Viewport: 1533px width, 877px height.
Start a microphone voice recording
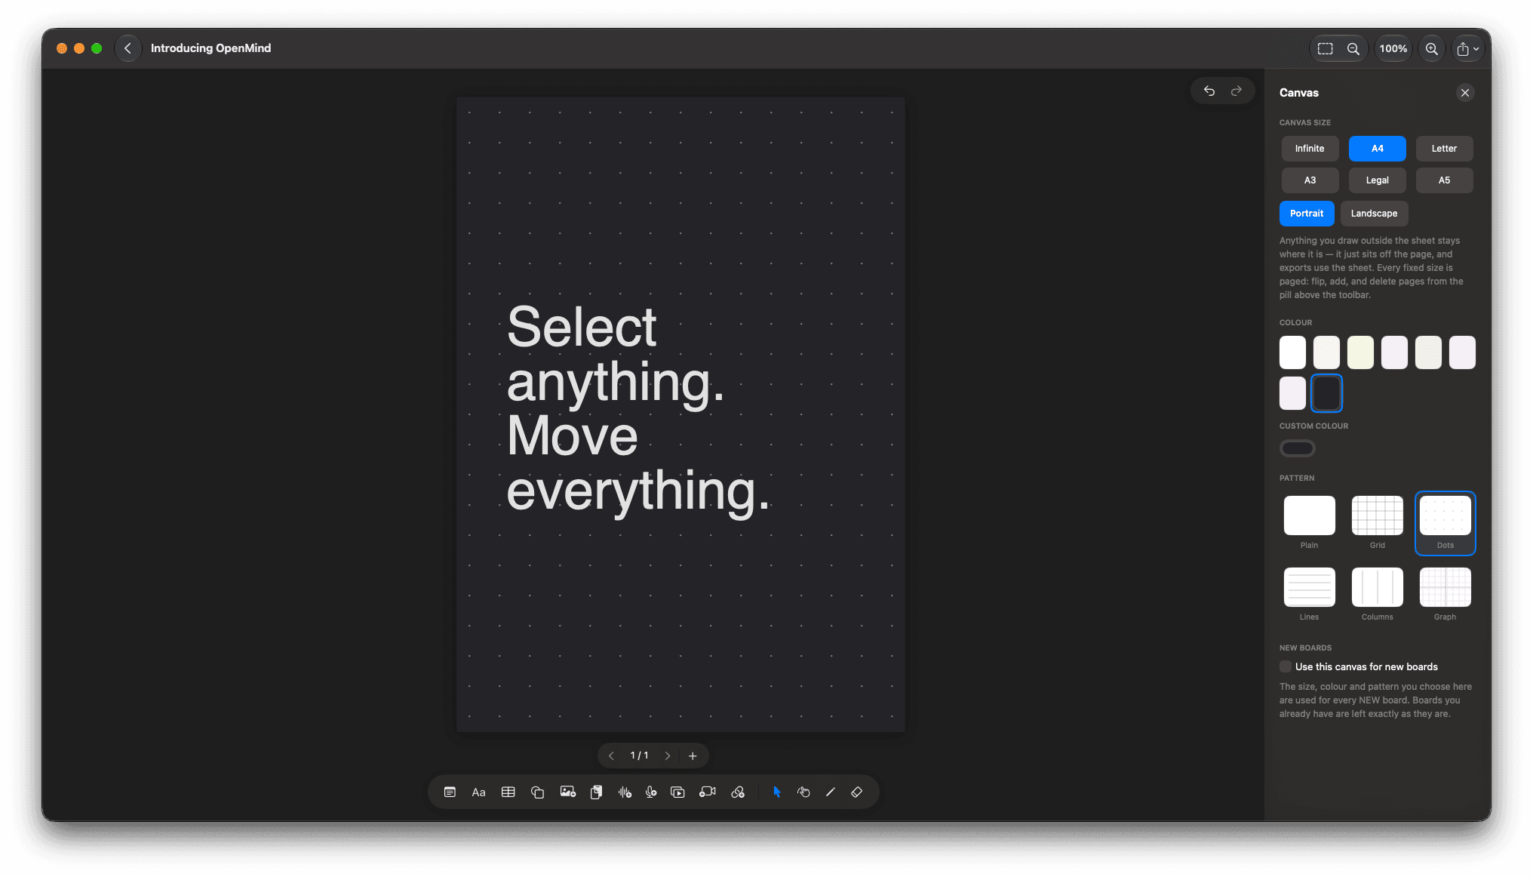click(x=651, y=792)
